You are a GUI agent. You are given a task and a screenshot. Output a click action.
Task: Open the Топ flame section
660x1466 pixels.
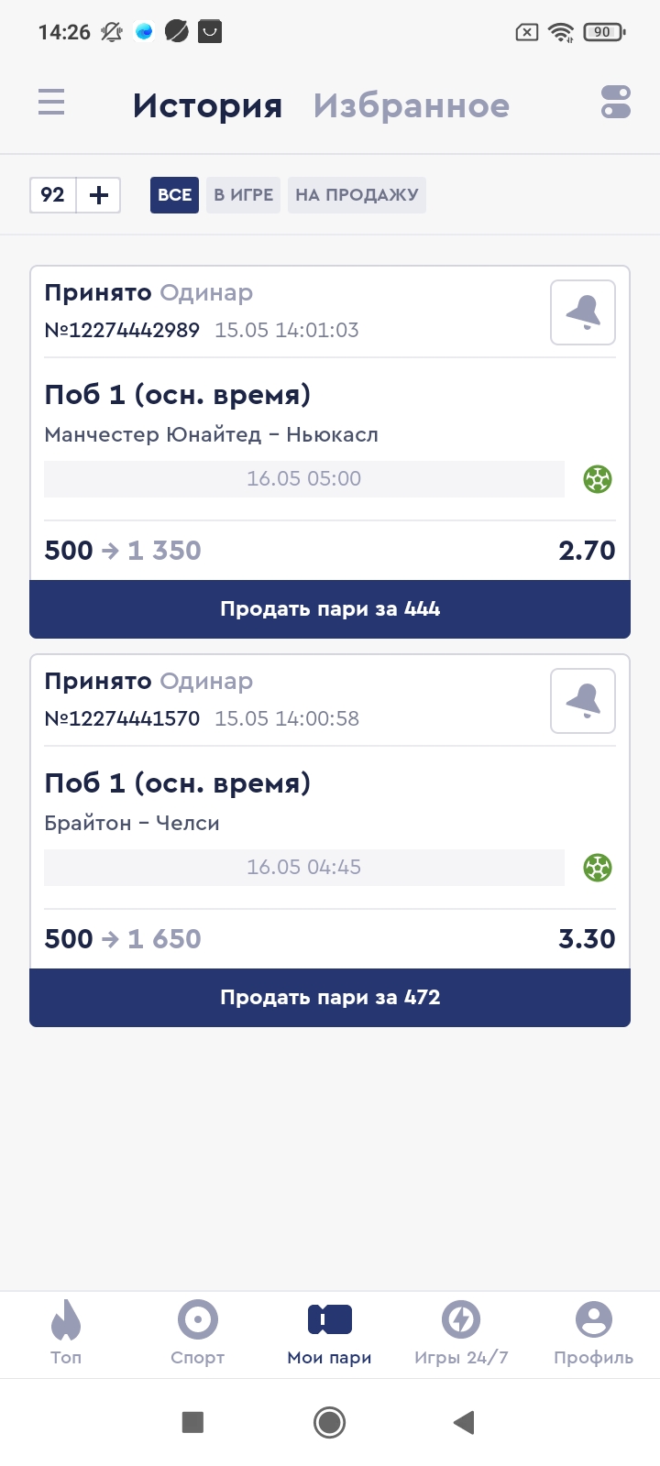tap(66, 1333)
